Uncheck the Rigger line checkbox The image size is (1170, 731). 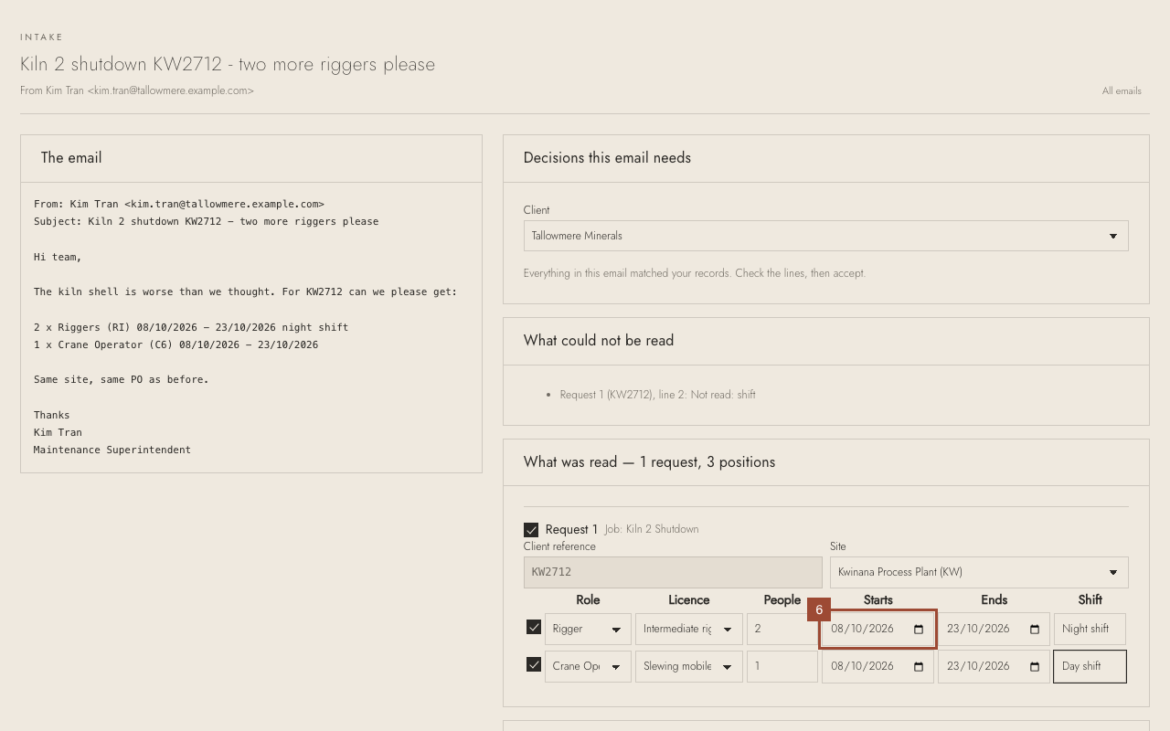534,627
